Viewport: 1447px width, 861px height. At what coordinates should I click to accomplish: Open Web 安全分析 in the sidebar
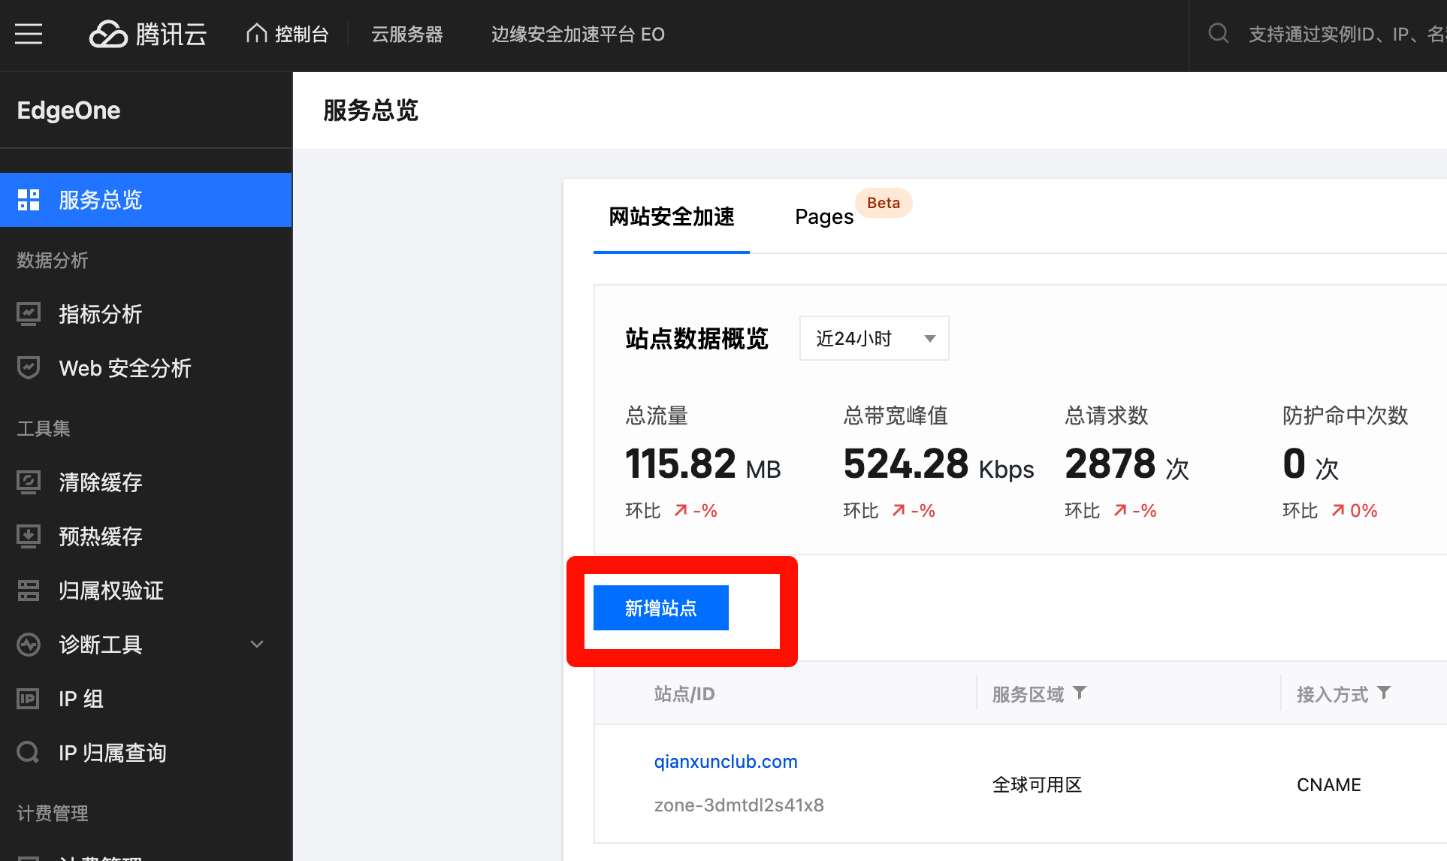pyautogui.click(x=146, y=368)
